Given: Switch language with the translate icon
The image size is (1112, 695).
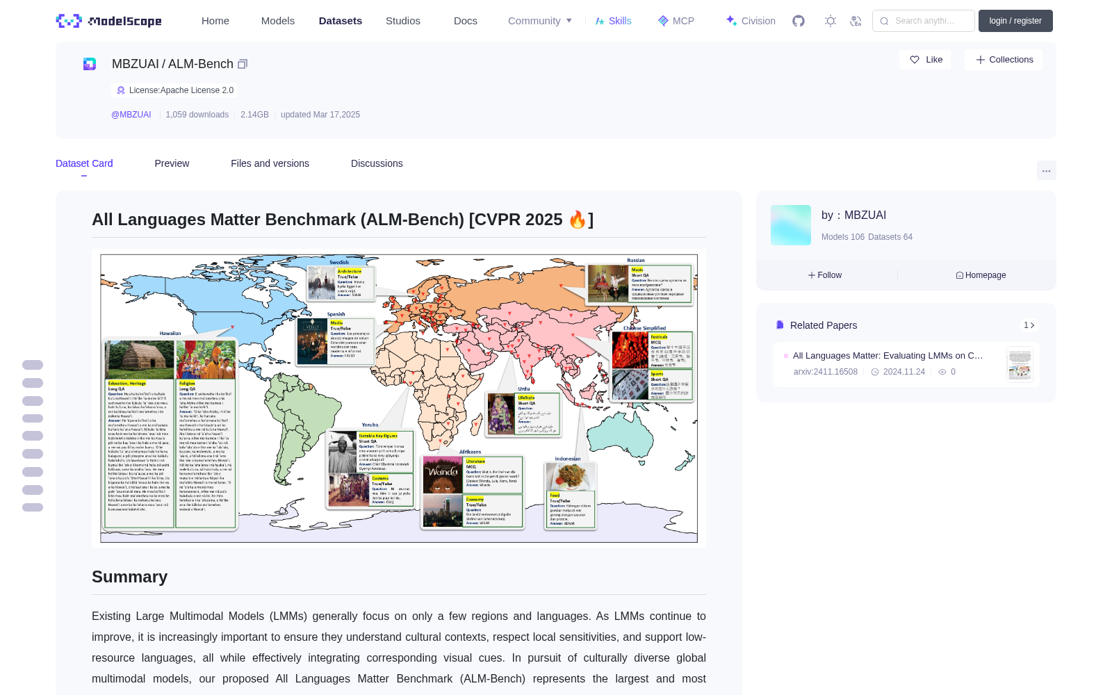Looking at the screenshot, I should pos(856,21).
